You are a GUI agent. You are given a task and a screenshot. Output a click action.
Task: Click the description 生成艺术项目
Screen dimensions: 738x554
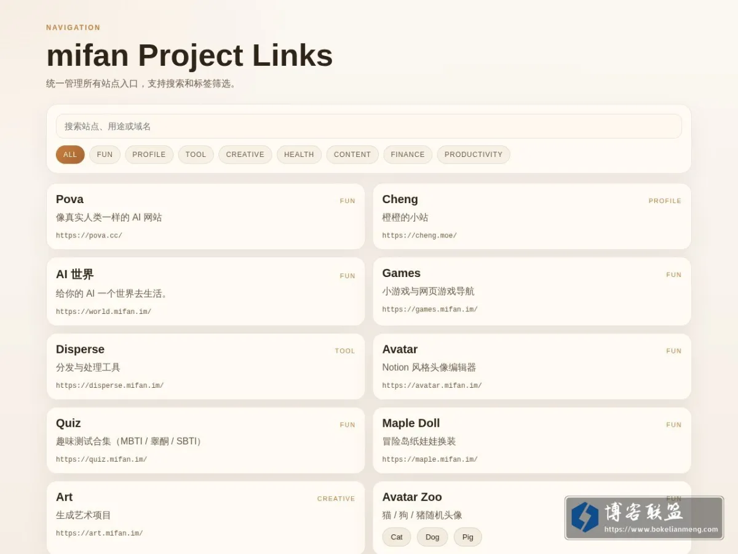tap(84, 515)
